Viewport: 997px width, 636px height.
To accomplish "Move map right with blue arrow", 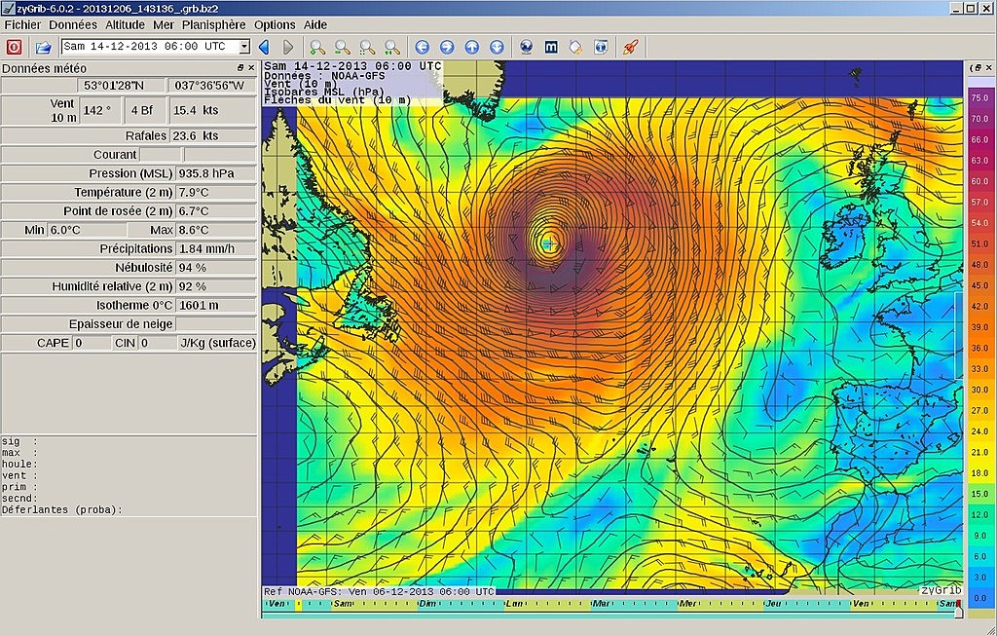I will tap(447, 47).
